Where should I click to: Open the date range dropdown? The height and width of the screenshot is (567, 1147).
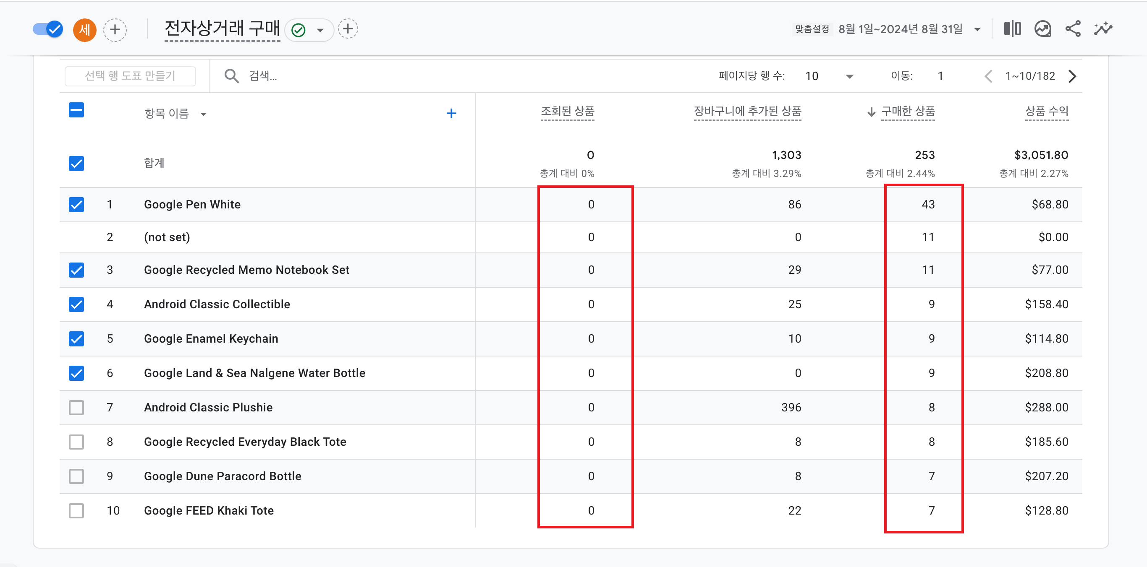977,30
